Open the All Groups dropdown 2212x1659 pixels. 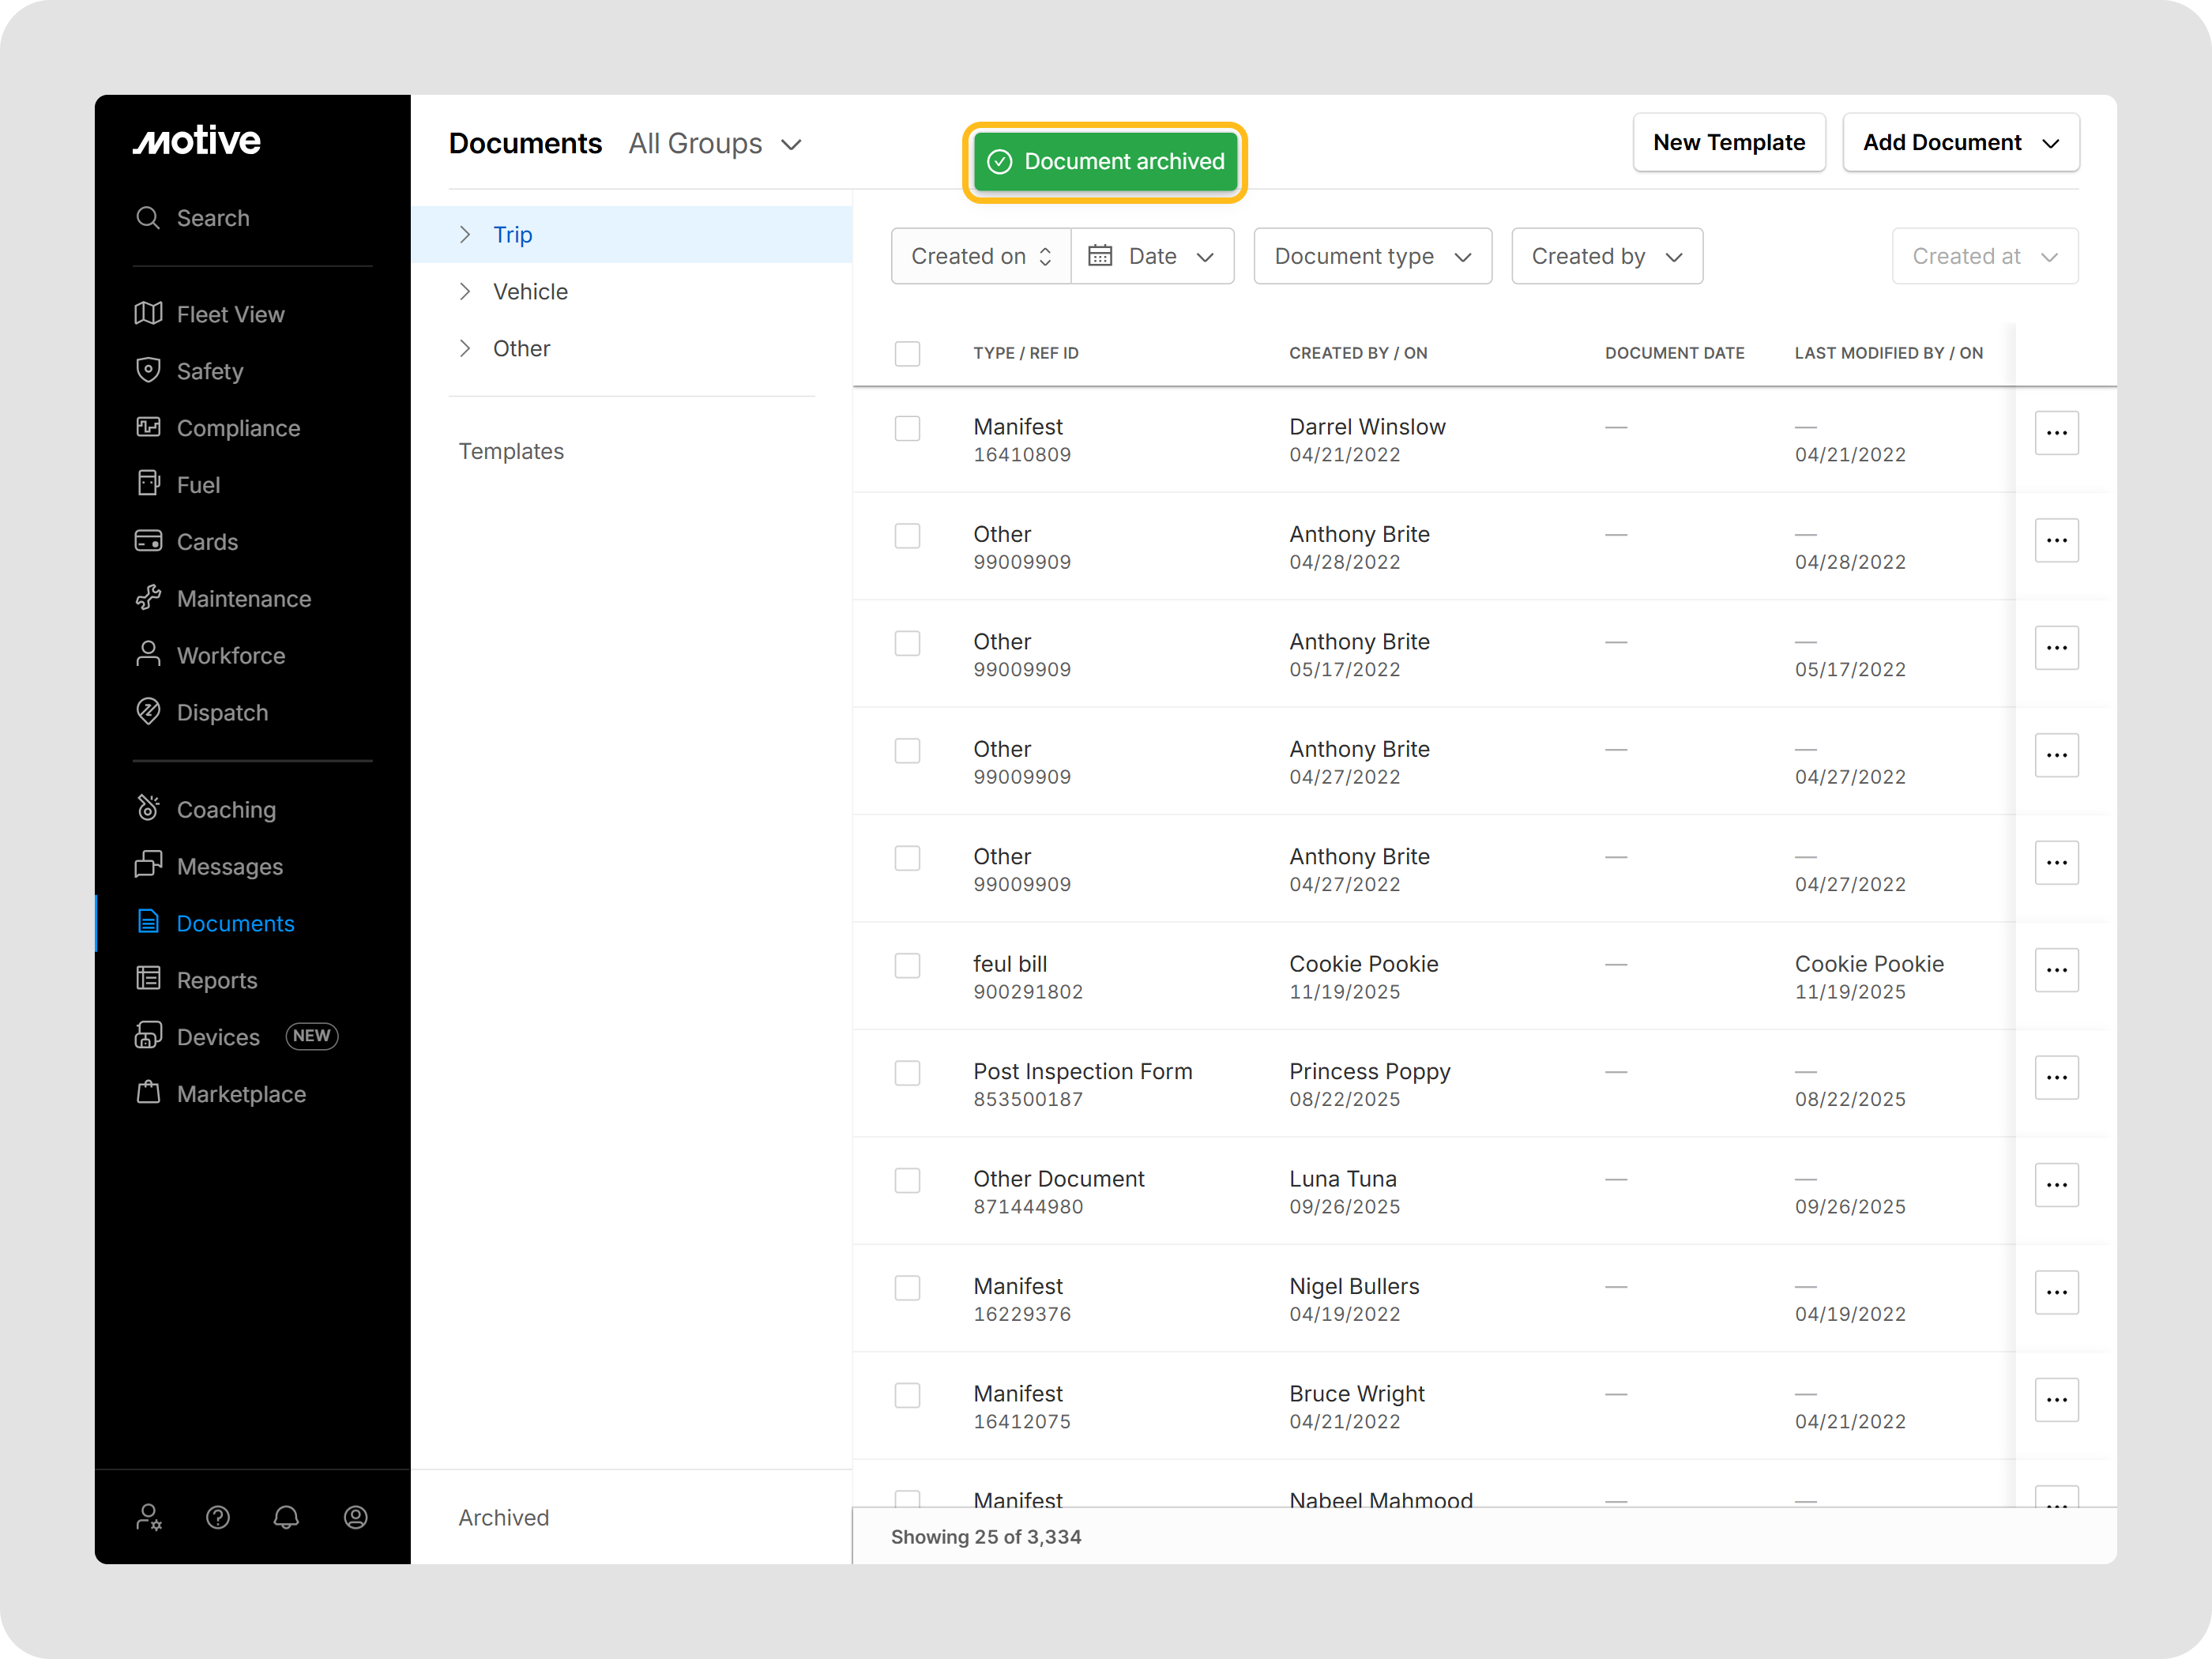coord(714,144)
